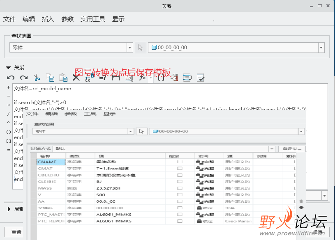The image size is (335, 240).
Task: Undo the last relation edit
Action: 11,78
